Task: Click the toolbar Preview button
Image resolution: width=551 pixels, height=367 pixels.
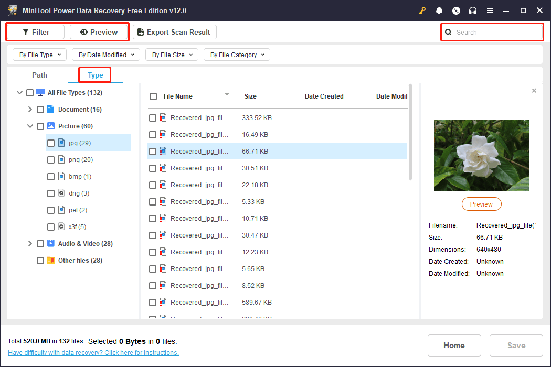Action: [99, 32]
